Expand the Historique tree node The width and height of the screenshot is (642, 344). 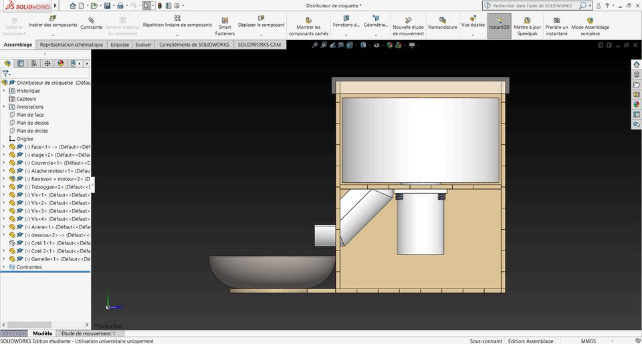4,91
